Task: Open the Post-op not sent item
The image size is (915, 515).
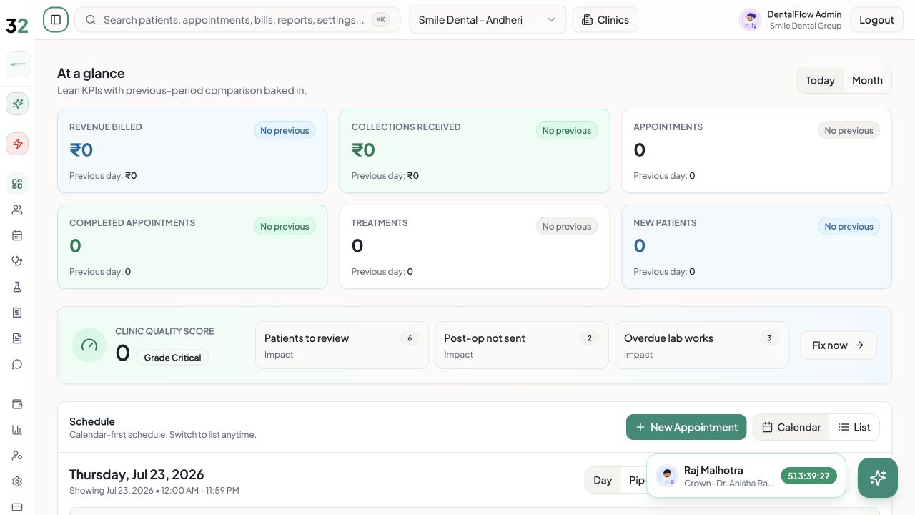Action: pos(522,345)
